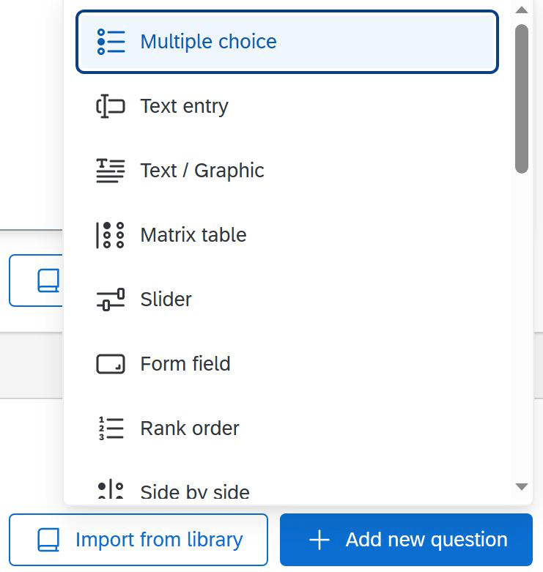Image resolution: width=543 pixels, height=572 pixels.
Task: Choose Text entry from list
Action: 287,106
